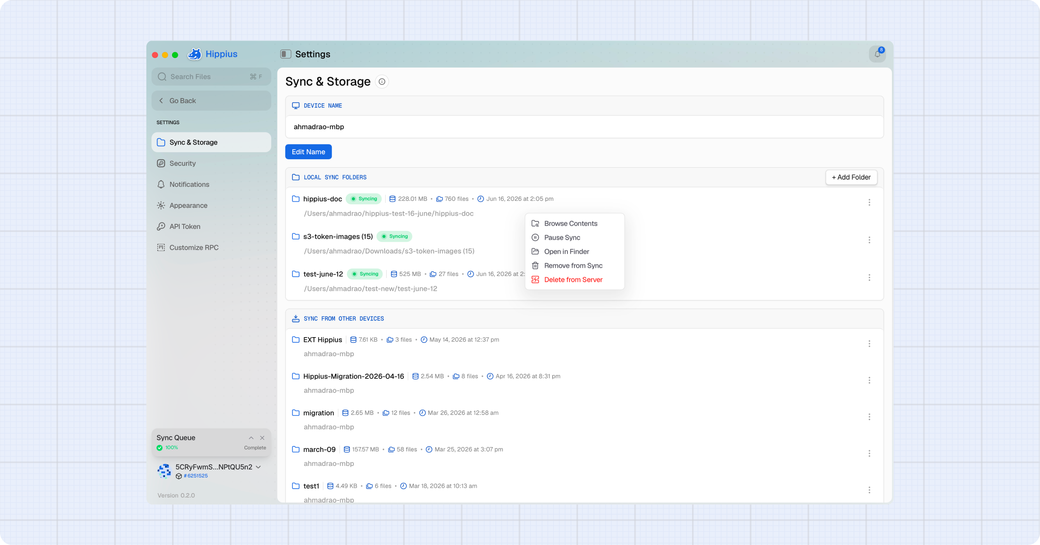This screenshot has height=545, width=1040.
Task: Click the Edit Name button
Action: point(308,152)
